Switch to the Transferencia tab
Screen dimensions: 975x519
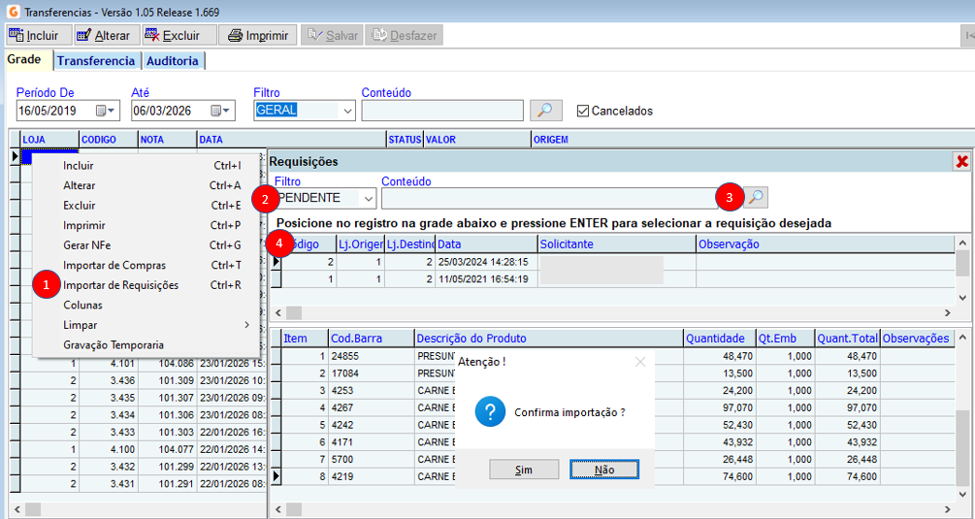tap(96, 61)
